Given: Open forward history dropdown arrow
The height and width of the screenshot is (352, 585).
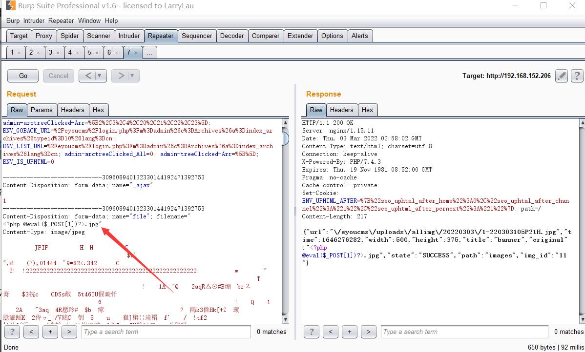Looking at the screenshot, I should pos(132,76).
